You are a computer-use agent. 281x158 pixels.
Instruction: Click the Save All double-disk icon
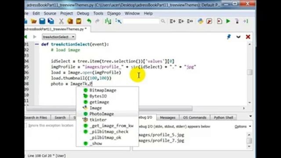51,21
